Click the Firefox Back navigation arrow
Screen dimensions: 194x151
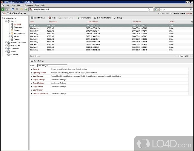[x=3, y=9]
